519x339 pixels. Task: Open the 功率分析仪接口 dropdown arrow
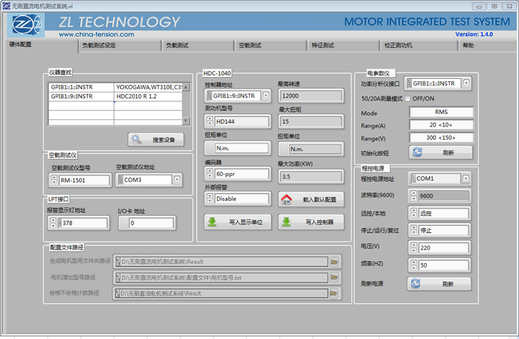(467, 84)
